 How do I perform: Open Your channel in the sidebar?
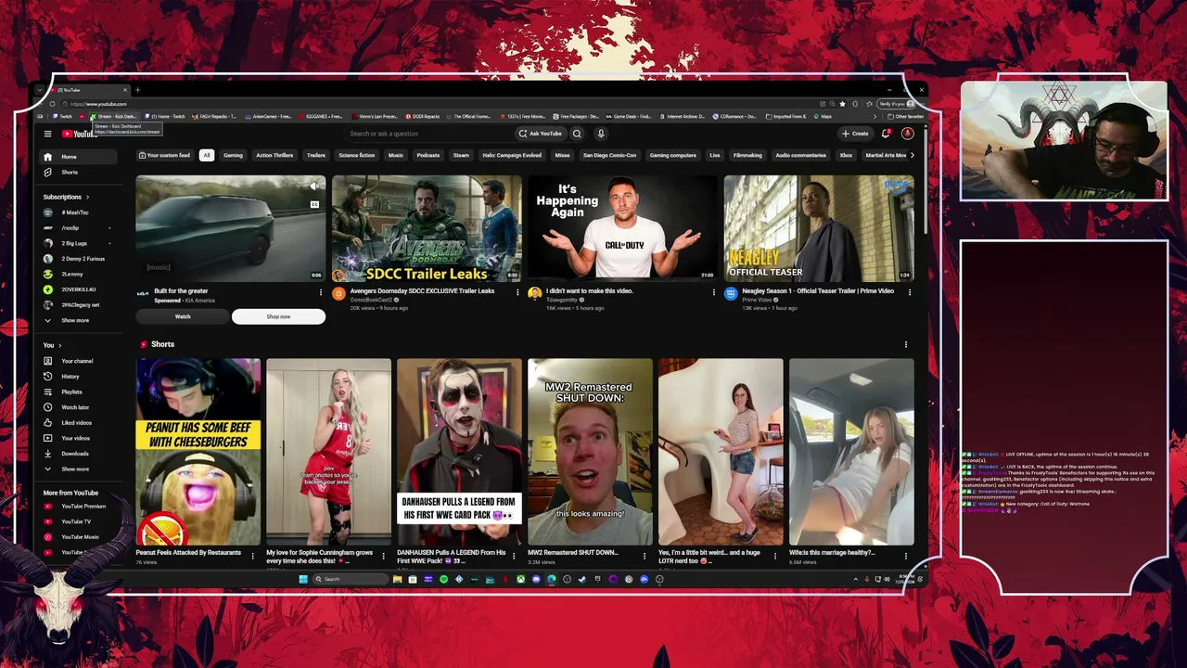tap(78, 361)
